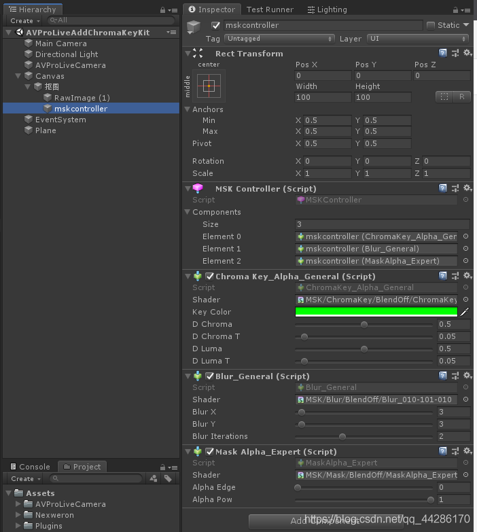Click the object name field mskcontroller
Viewport: 477px width, 532px height.
point(323,25)
